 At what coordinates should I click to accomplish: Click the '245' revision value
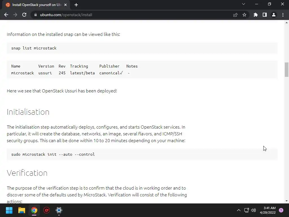(62, 73)
